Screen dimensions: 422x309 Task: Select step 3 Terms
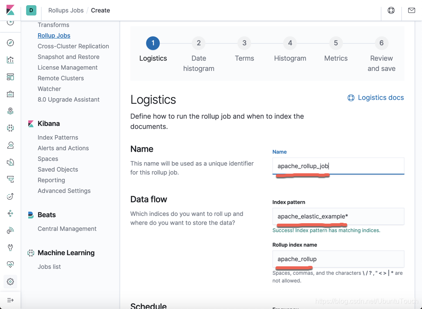[244, 43]
